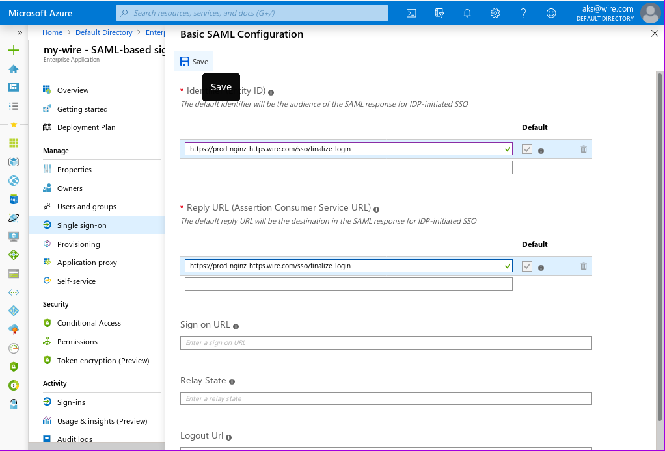Click the help question mark icon
This screenshot has width=665, height=451.
point(523,13)
